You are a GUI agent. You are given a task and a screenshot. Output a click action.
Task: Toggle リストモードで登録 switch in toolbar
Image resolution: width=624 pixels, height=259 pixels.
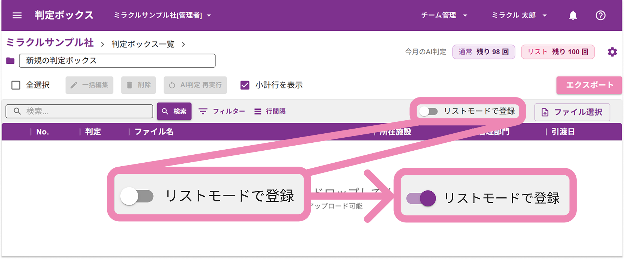(429, 111)
